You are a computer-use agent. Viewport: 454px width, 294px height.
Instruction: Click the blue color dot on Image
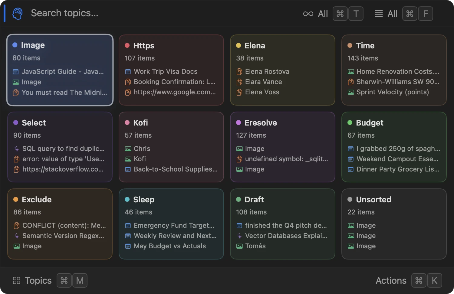tap(15, 45)
